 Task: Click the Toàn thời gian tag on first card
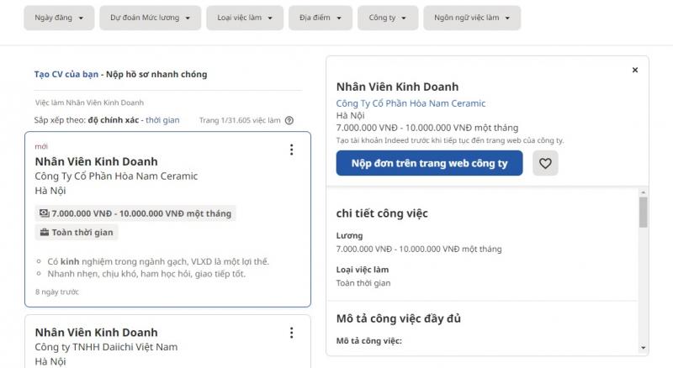click(77, 232)
